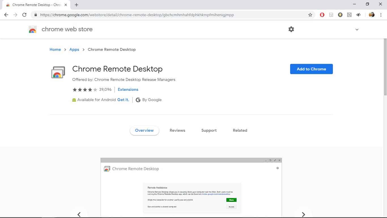
Task: Click the padlock icon in the address bar
Action: pos(35,15)
